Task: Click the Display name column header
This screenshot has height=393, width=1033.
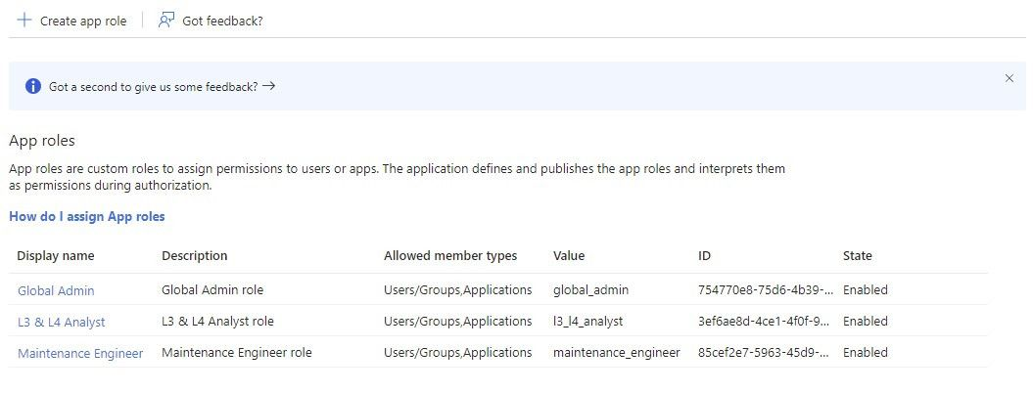Action: pos(56,256)
